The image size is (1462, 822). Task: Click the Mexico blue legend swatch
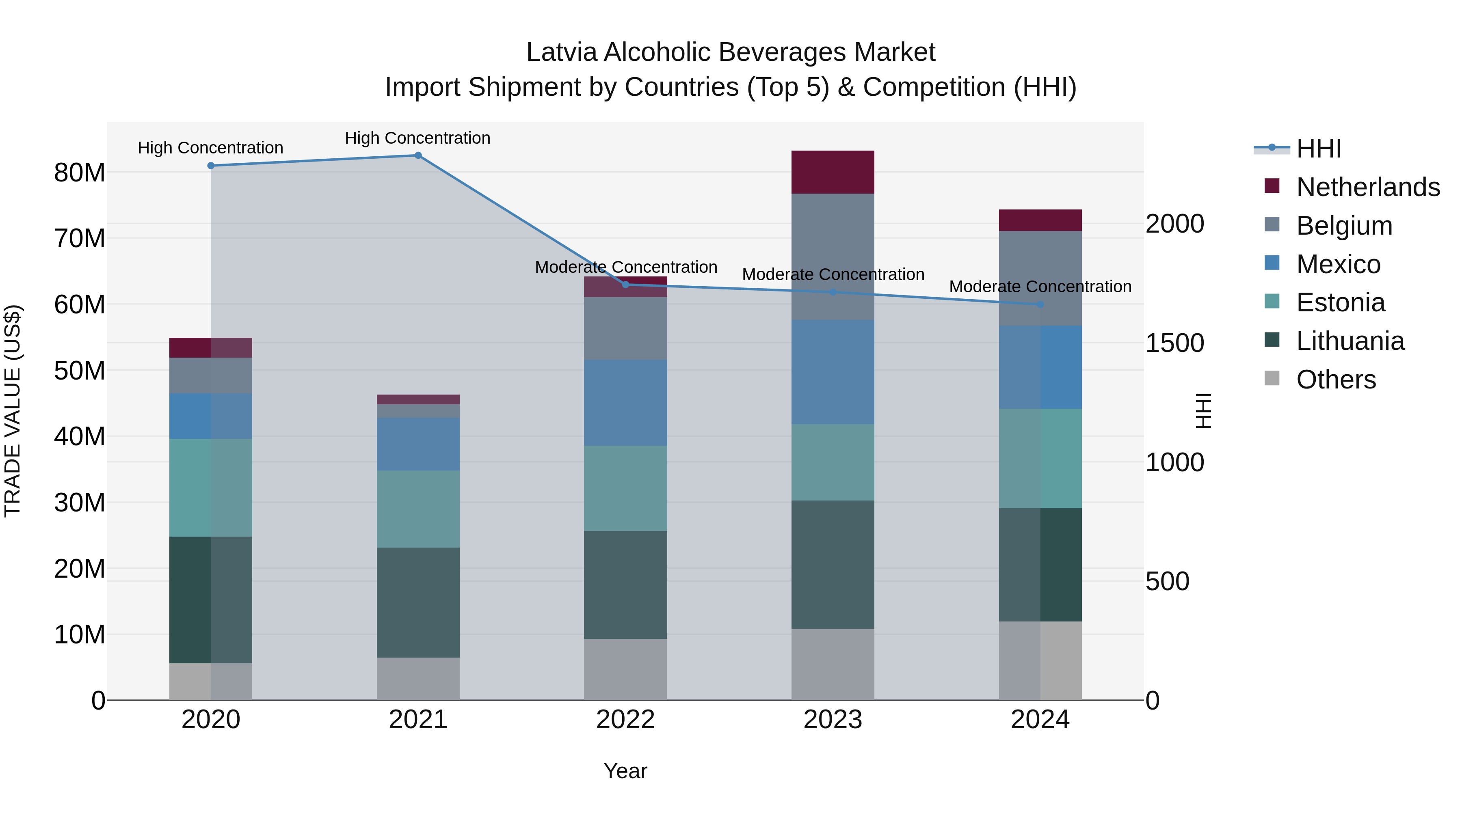1272,263
